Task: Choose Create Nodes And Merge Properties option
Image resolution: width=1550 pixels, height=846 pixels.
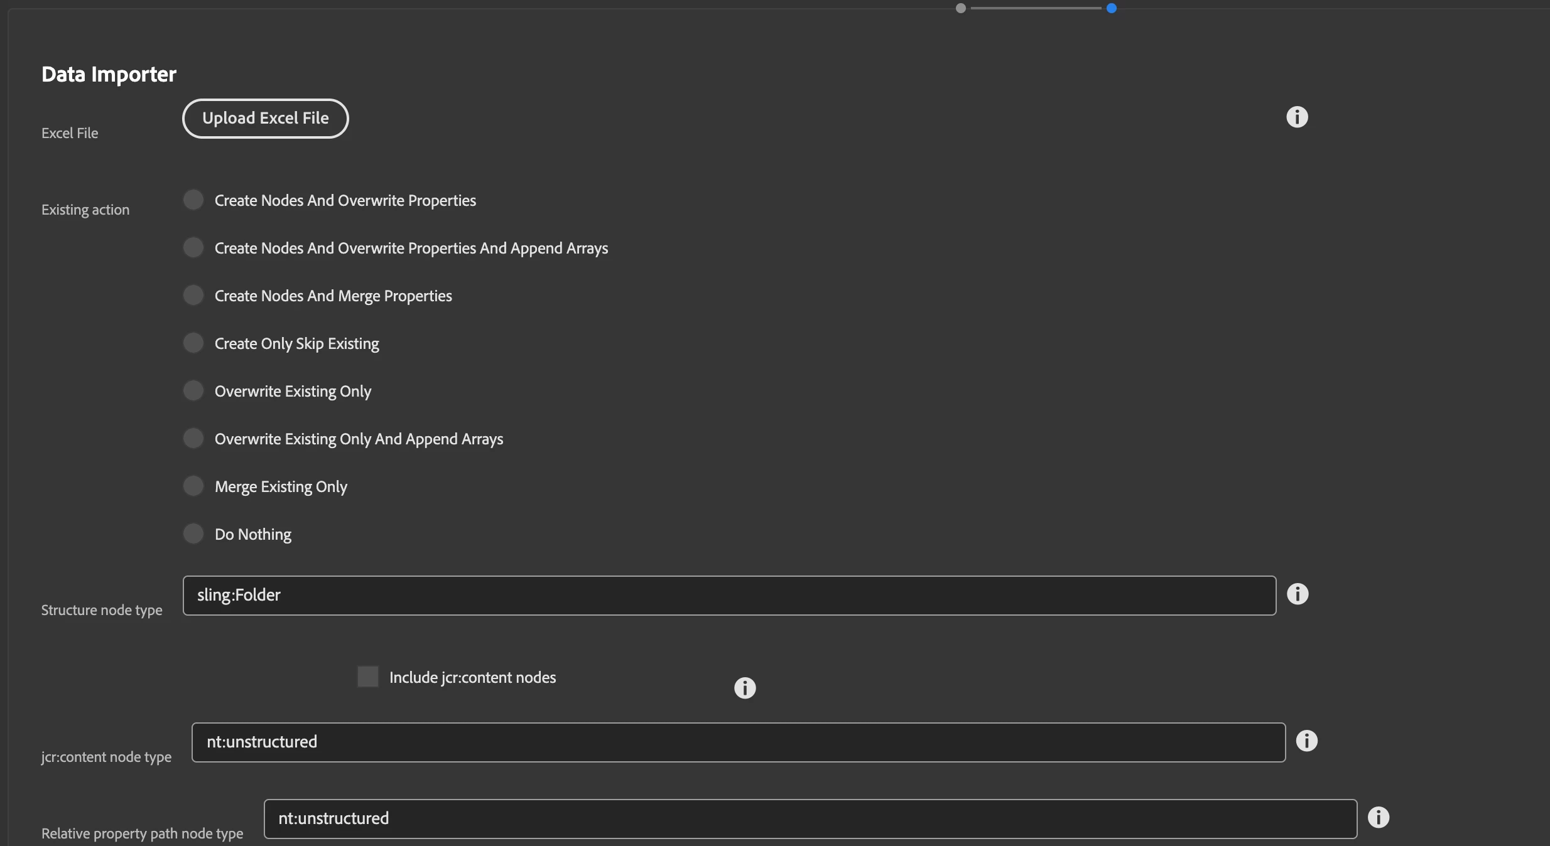Action: click(193, 295)
